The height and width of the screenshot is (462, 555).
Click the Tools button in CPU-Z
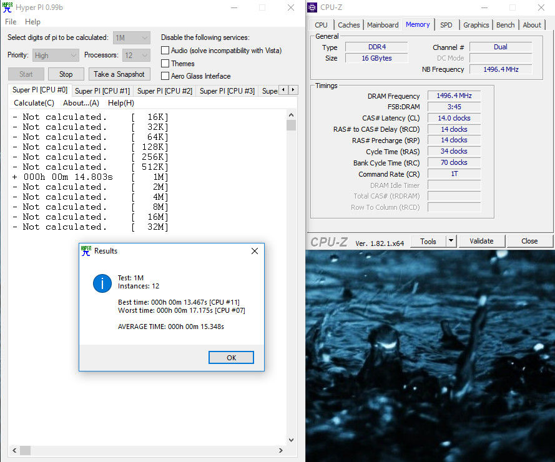428,241
